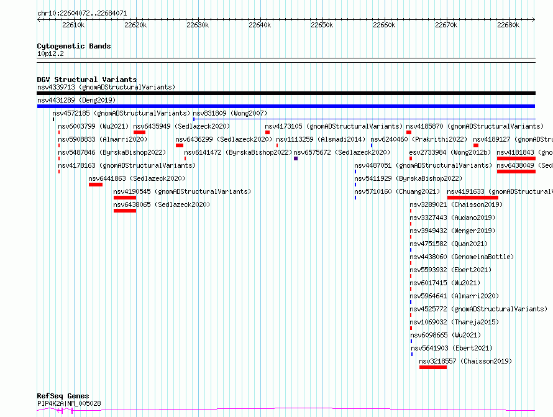Screen dimensions: 553x417
Task: Open nsv6575672 (Sedlazeck2020) label
Action: pyautogui.click(x=342, y=152)
